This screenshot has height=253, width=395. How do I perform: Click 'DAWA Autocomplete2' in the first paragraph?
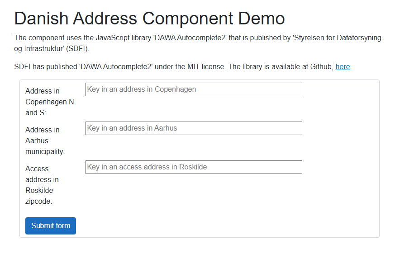[x=190, y=37]
